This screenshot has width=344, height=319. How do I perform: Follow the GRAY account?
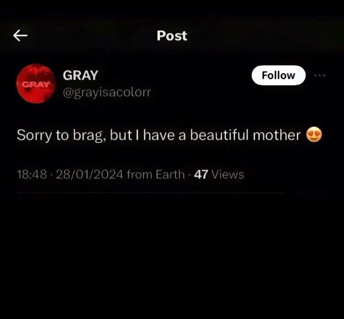point(278,75)
